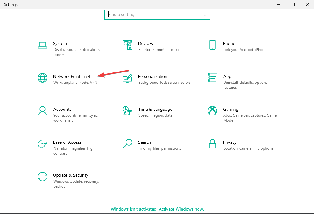Screen dimensions: 314x214
Task: Open Devices settings via Bluetooth printer icon
Action: coord(127,45)
